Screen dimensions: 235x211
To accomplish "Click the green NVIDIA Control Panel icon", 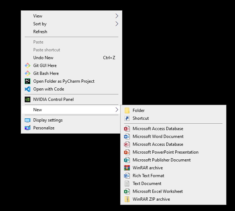I will point(28,99).
